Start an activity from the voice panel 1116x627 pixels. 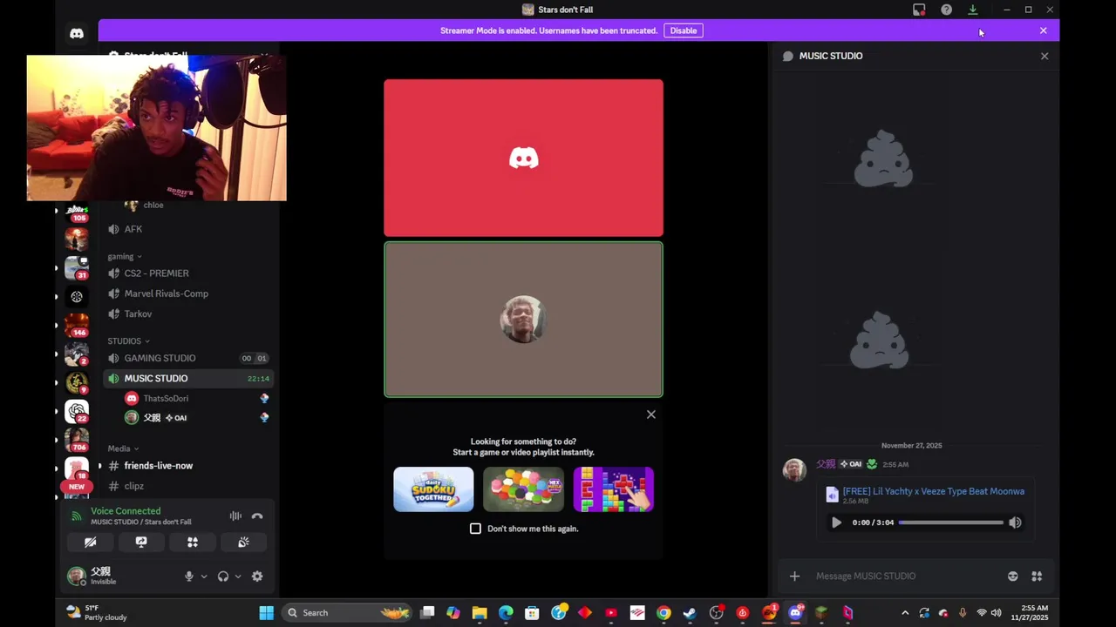tap(193, 543)
